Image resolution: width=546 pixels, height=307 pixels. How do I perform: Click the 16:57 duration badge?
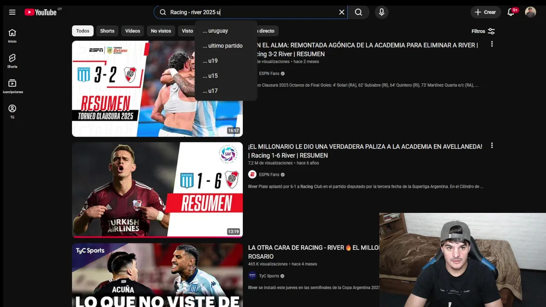click(233, 130)
